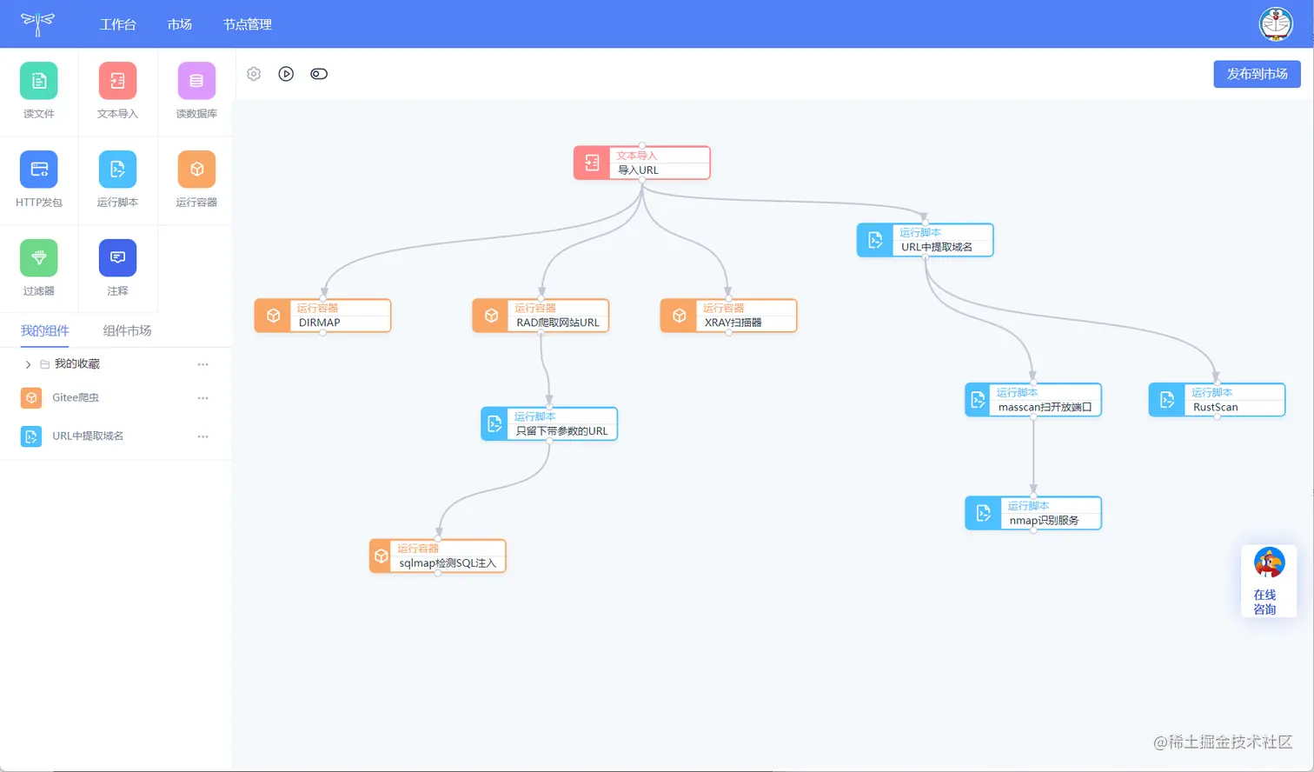Click the RustScan label text

[x=1216, y=407]
